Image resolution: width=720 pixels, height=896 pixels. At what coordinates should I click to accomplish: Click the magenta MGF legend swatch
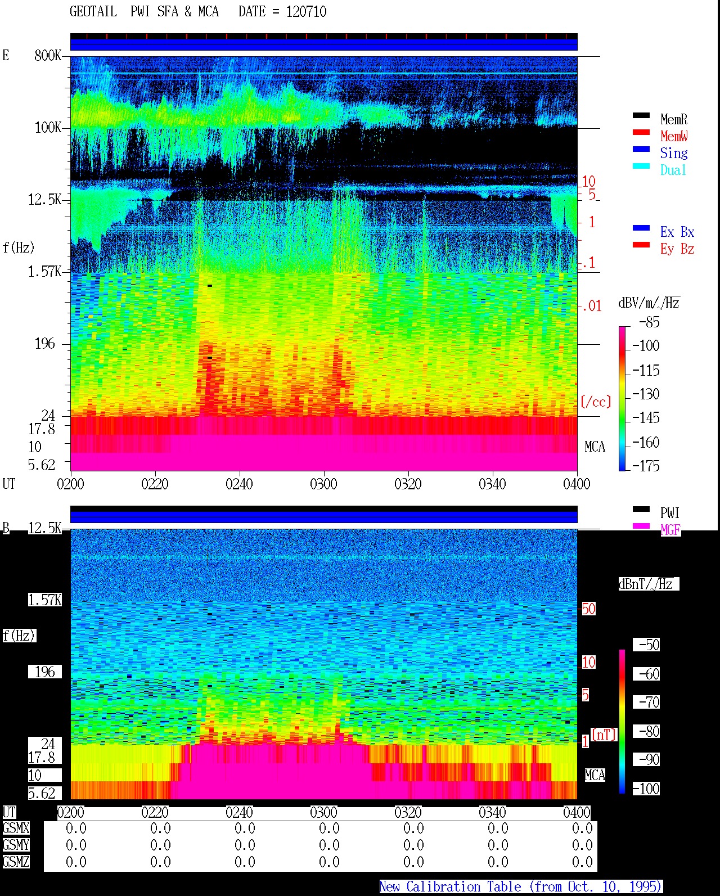pos(641,526)
